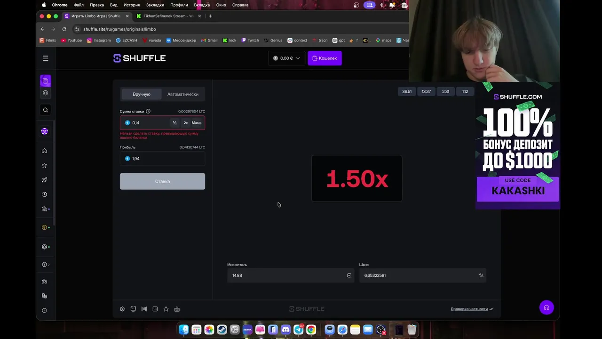Favorite the game via footer star icon

[x=166, y=309]
